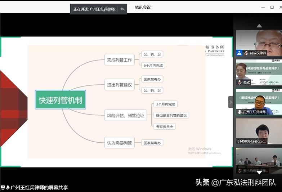This screenshot has height=192, width=282.
Task: Select 林叔权律师's video thumbnail
Action: pos(259,43)
